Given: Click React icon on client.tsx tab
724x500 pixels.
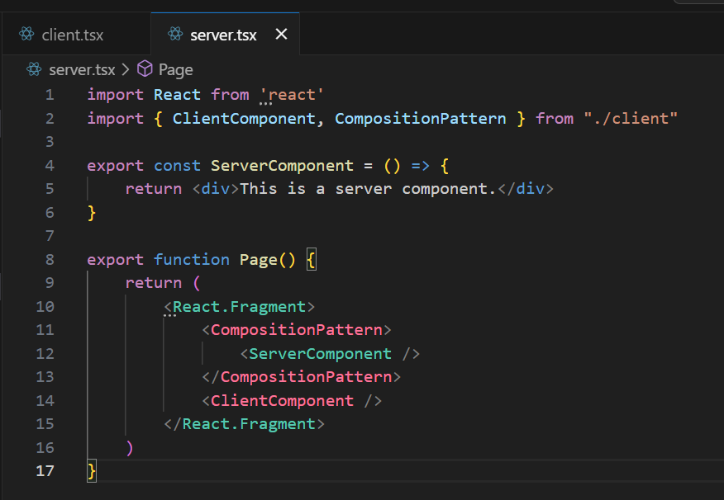Looking at the screenshot, I should [x=26, y=34].
